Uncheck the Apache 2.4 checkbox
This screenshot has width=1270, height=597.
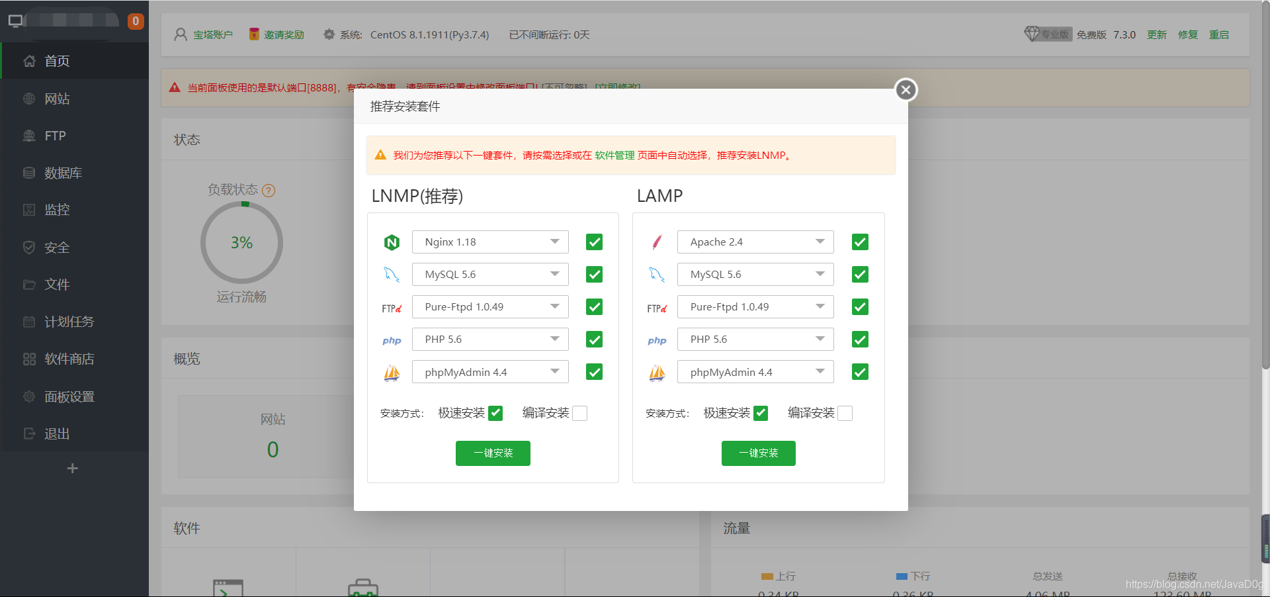tap(860, 242)
